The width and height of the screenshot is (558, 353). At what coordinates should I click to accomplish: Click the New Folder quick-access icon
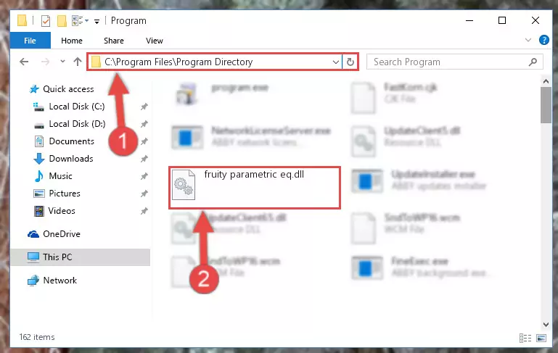(x=62, y=21)
